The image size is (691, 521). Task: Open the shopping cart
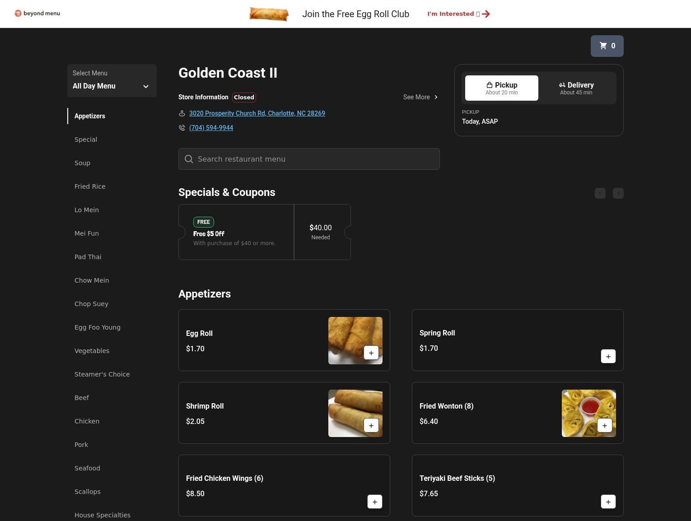click(607, 46)
